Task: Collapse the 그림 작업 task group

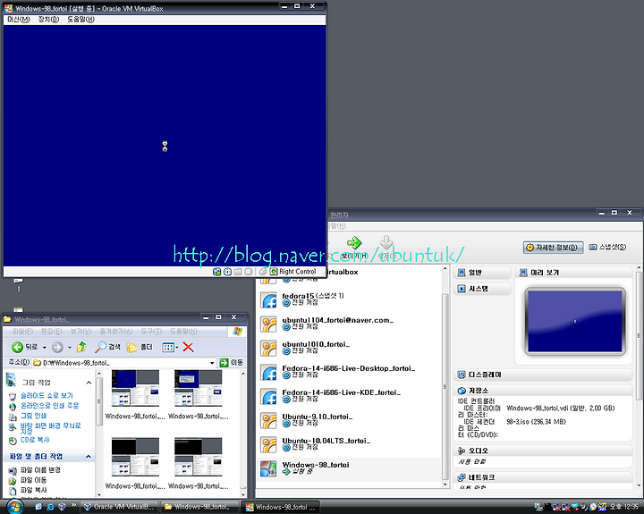Action: [x=89, y=383]
